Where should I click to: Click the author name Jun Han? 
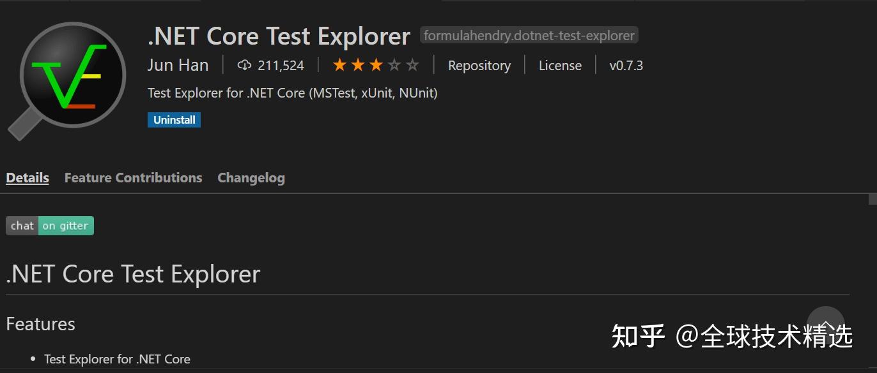[x=178, y=64]
